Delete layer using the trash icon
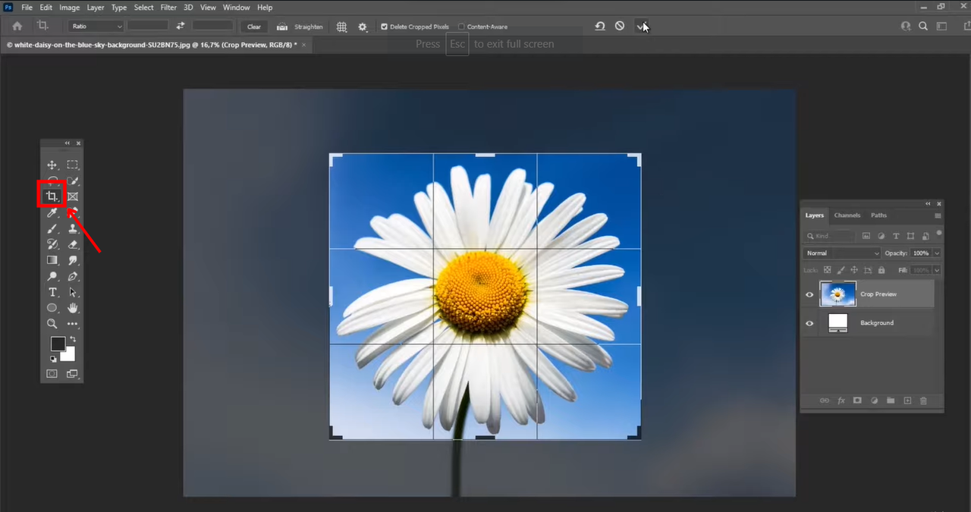The image size is (971, 512). click(923, 400)
